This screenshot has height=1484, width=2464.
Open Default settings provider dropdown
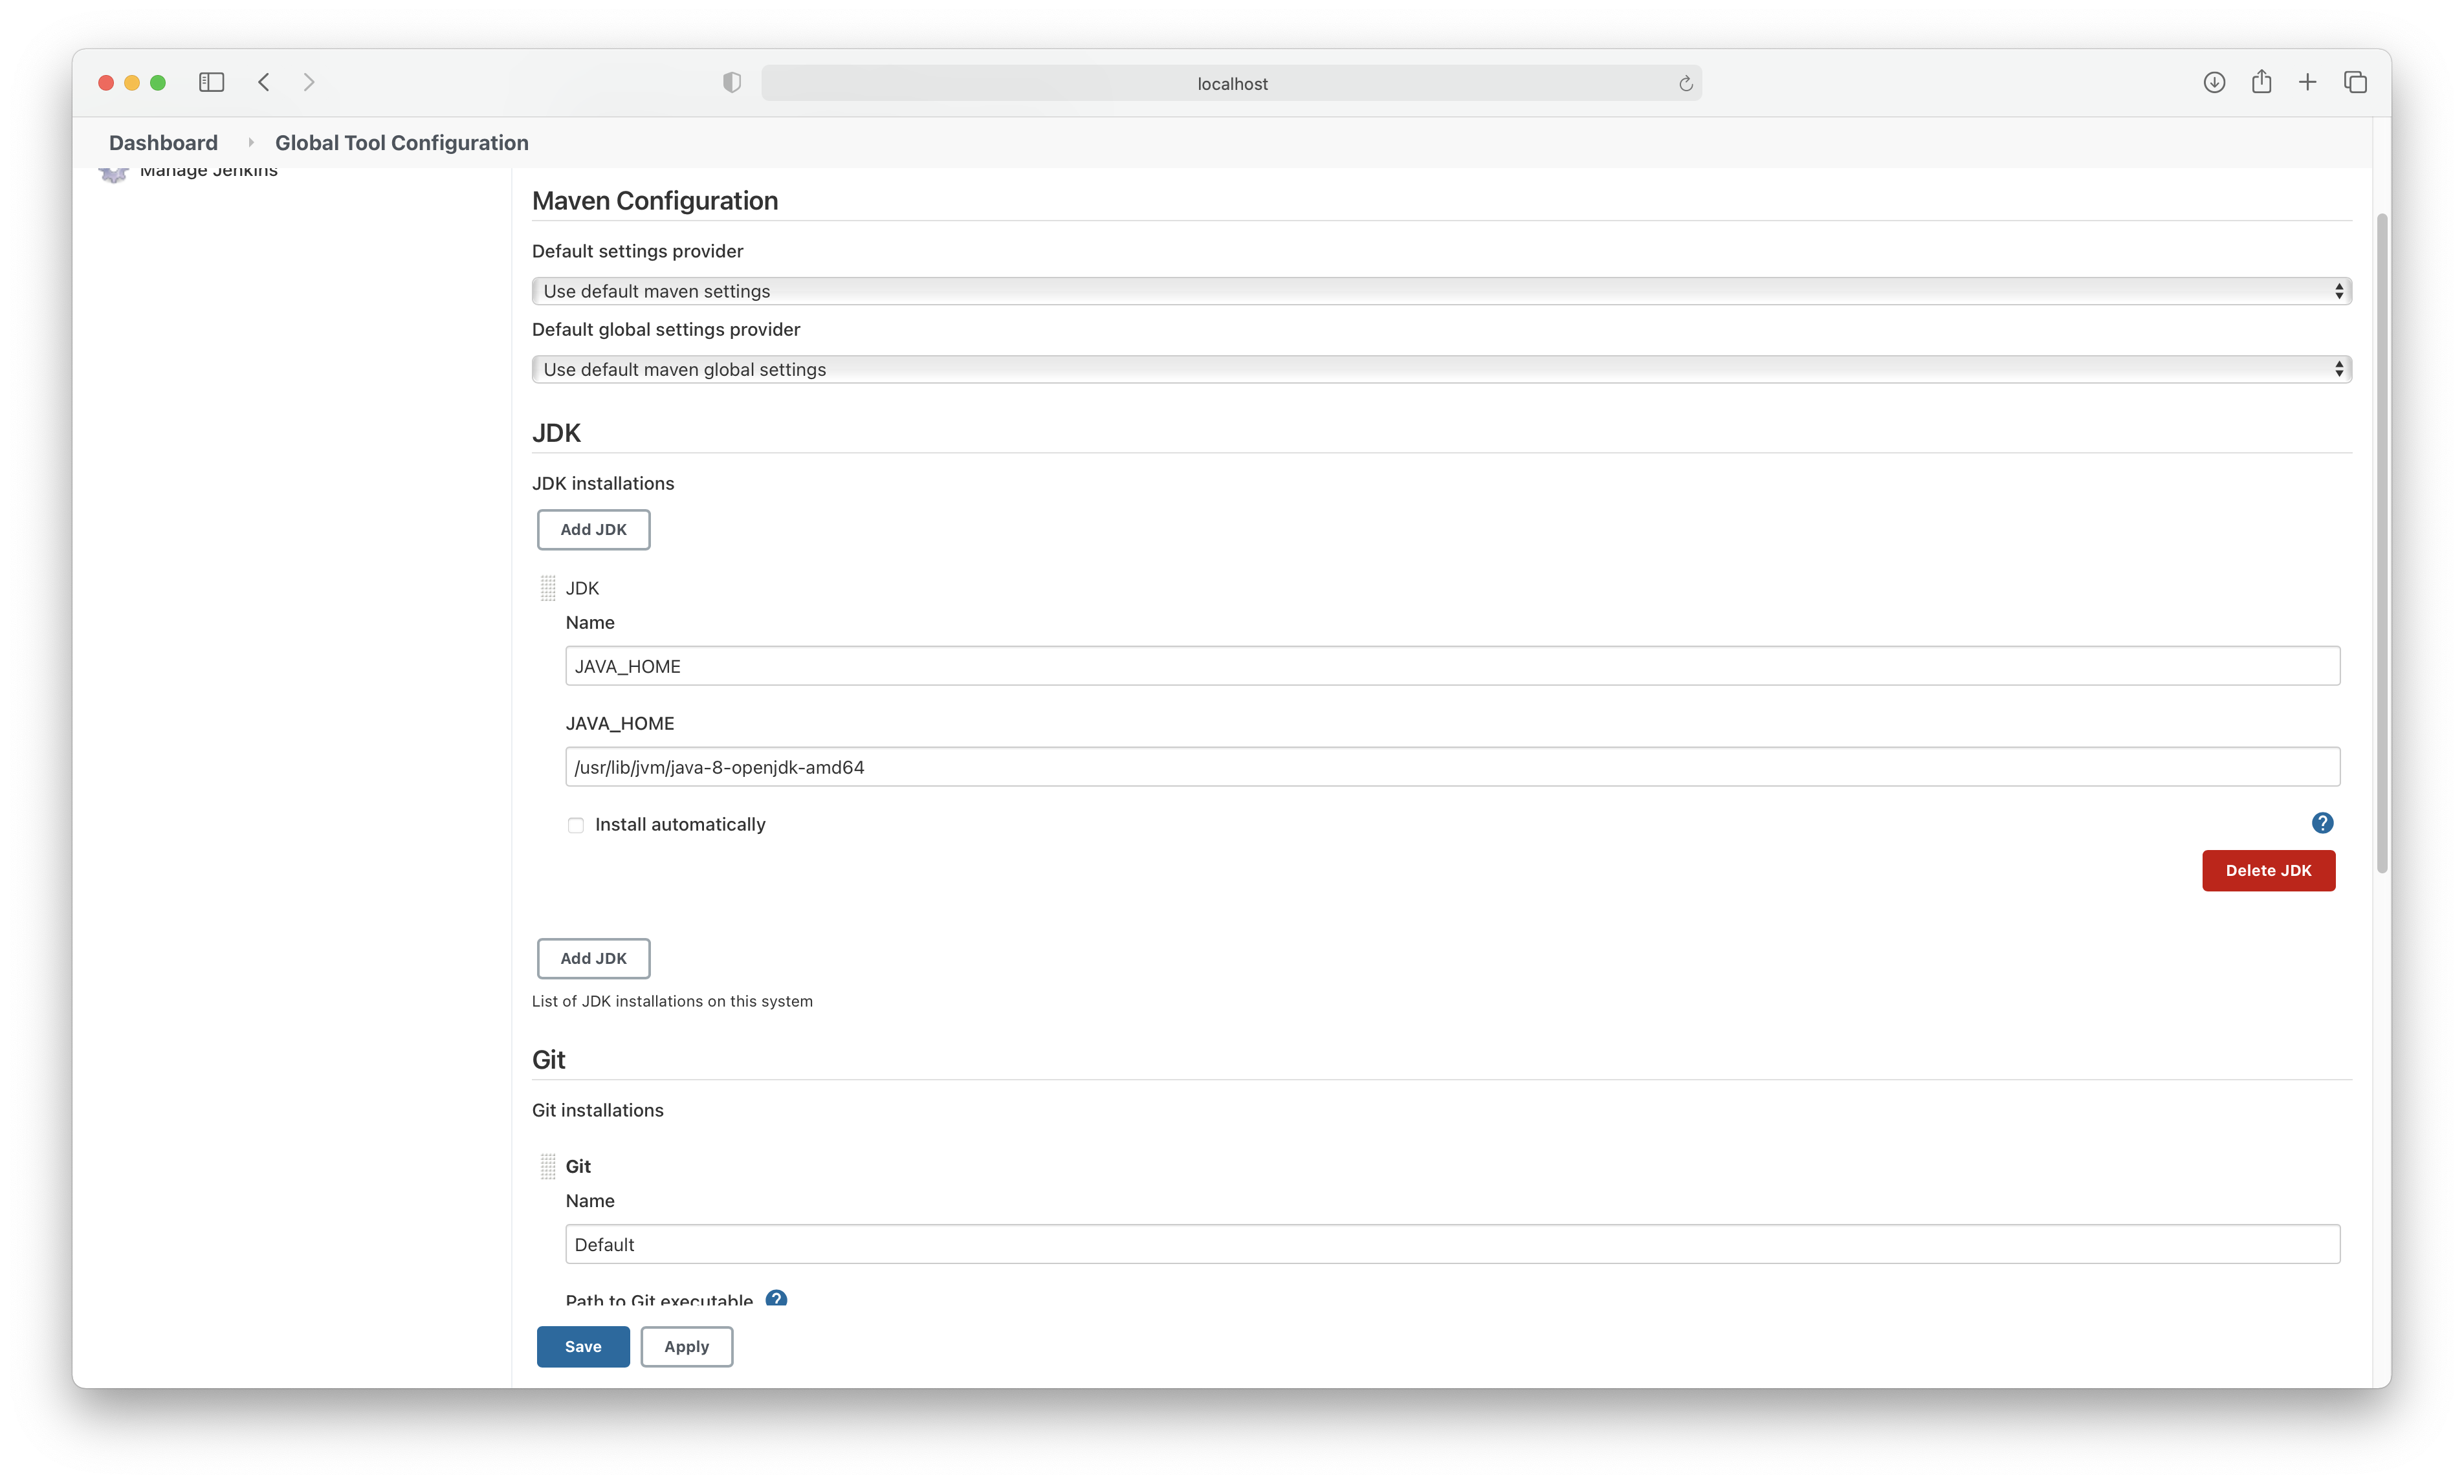[x=1441, y=291]
